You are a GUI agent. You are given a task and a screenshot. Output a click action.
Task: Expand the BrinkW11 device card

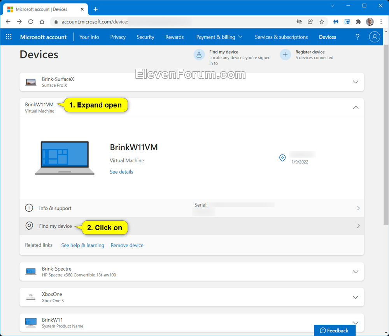point(356,323)
